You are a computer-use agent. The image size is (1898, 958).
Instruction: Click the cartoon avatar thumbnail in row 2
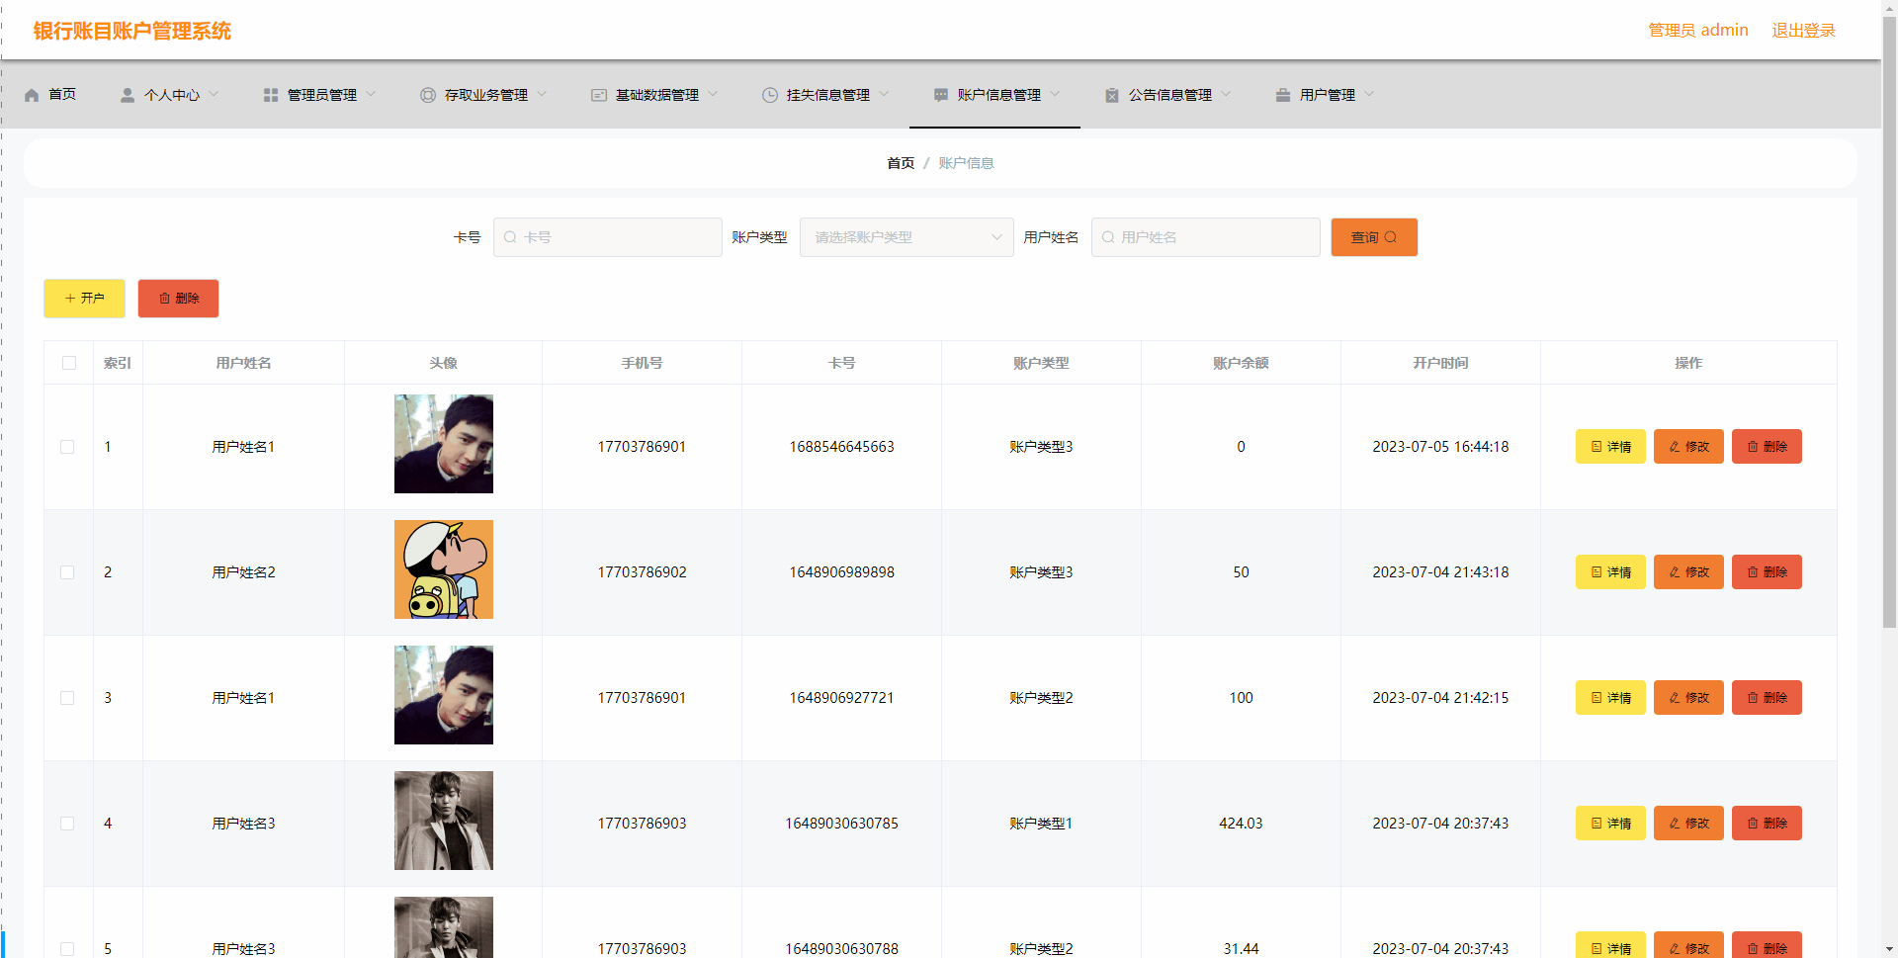pos(444,569)
